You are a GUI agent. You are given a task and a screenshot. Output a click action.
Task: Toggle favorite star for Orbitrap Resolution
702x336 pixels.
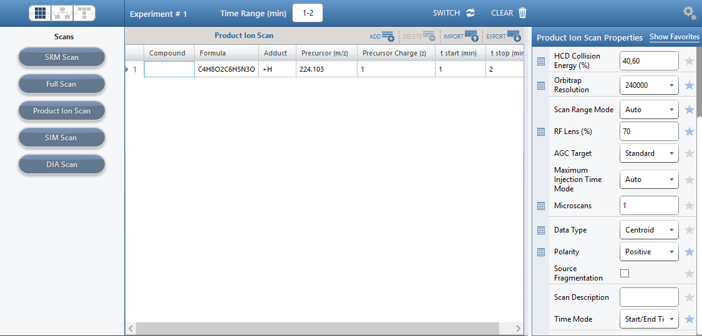[690, 85]
